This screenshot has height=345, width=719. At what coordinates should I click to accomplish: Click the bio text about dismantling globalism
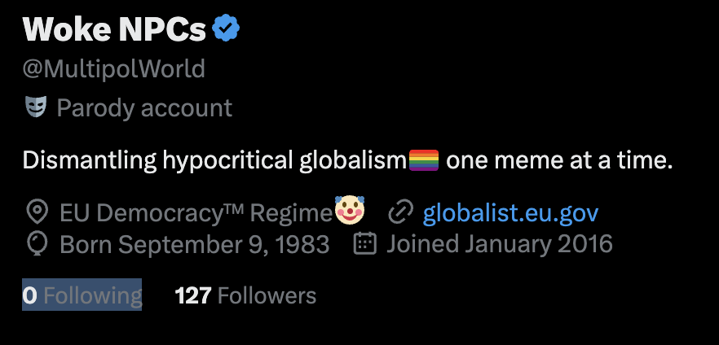pyautogui.click(x=347, y=160)
